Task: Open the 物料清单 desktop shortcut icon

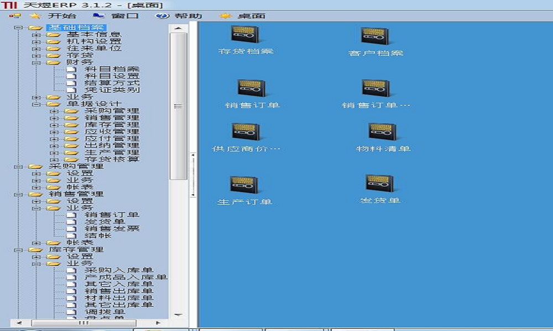Action: coord(383,132)
